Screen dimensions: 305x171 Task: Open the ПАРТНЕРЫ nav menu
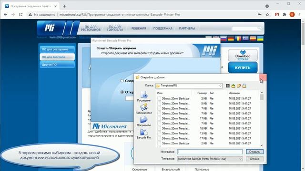pos(187,28)
